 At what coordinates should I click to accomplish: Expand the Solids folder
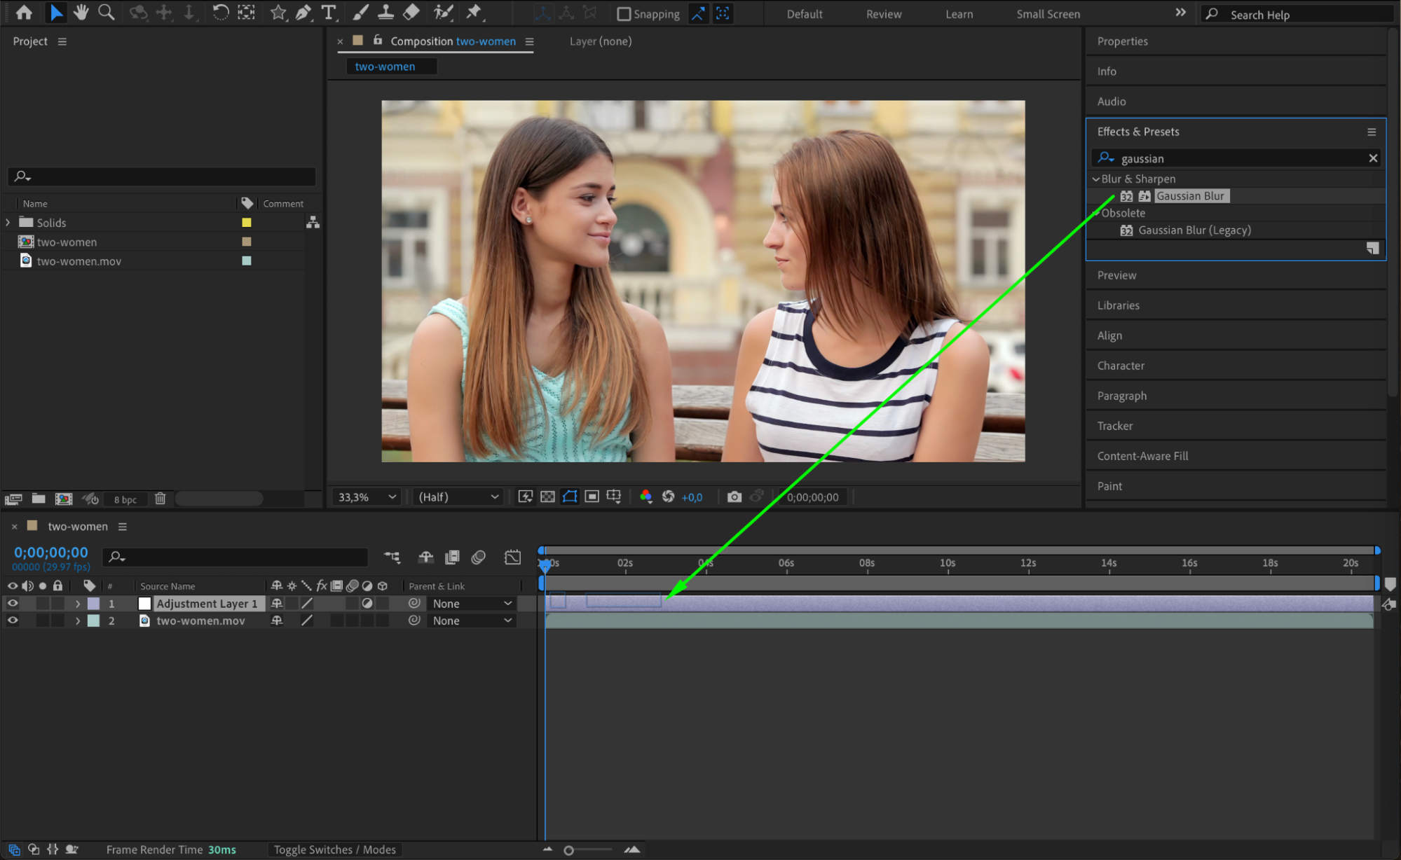coord(8,222)
